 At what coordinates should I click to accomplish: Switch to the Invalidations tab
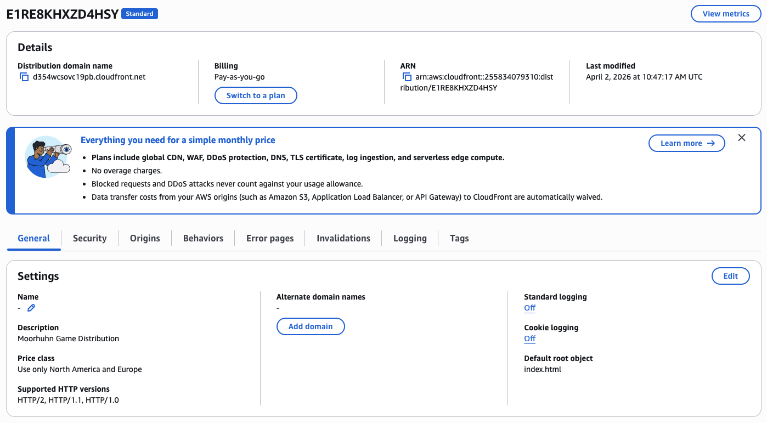(343, 238)
